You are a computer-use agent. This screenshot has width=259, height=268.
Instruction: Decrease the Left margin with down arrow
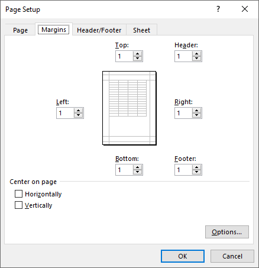[x=78, y=115]
